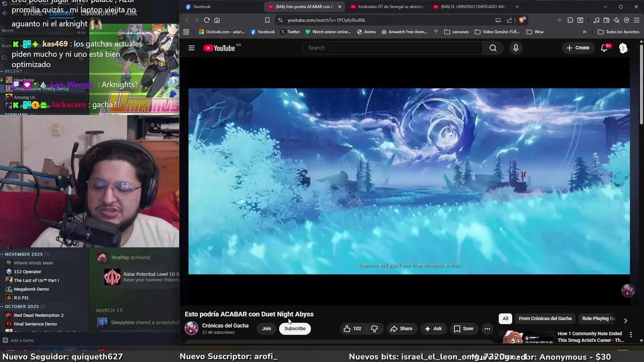Reload the page in the browser

(x=207, y=20)
